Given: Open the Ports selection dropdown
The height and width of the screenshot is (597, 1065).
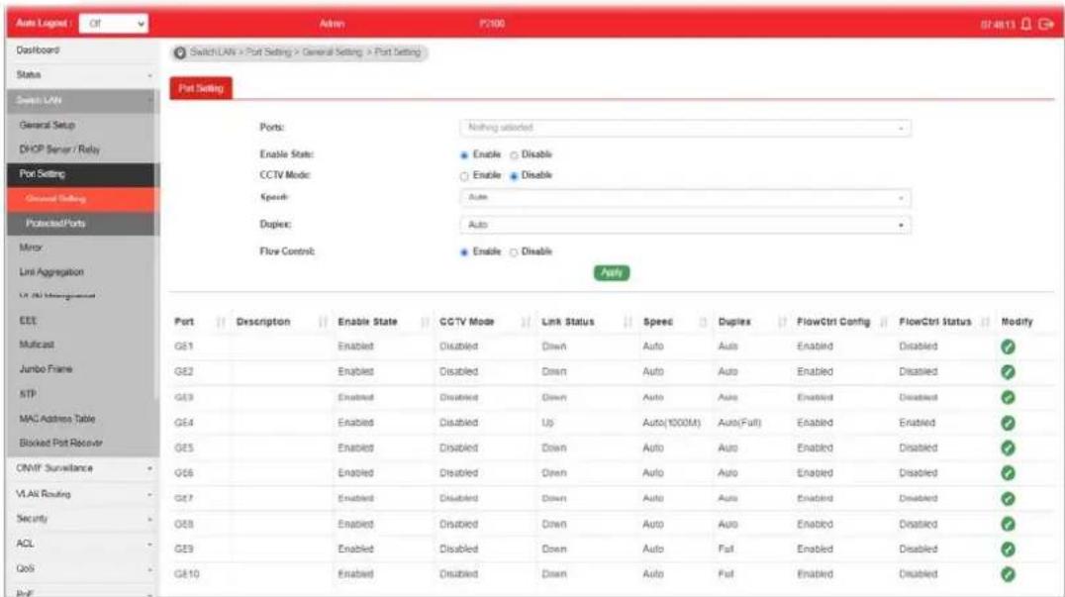Looking at the screenshot, I should coord(685,128).
